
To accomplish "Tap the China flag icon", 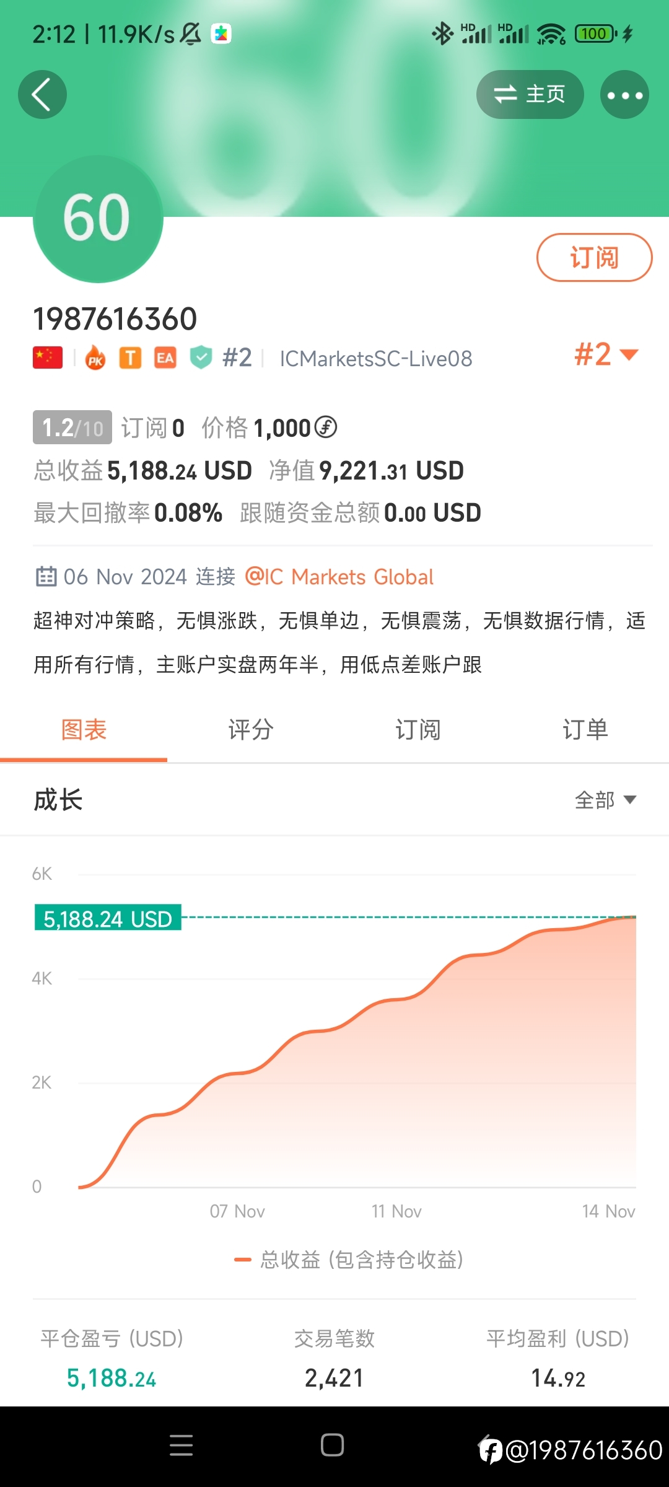I will coord(48,358).
